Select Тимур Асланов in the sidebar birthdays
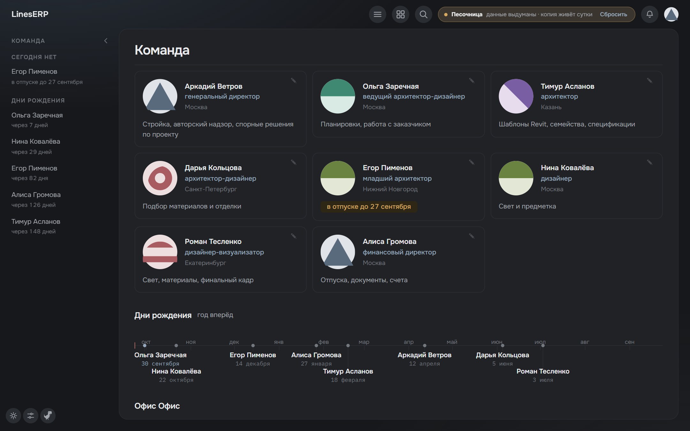 tap(36, 226)
